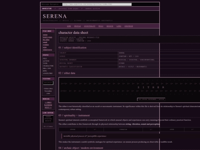The height and width of the screenshot is (150, 200).
Task: Click 'character data sheet' heading
Action: pos(73,33)
